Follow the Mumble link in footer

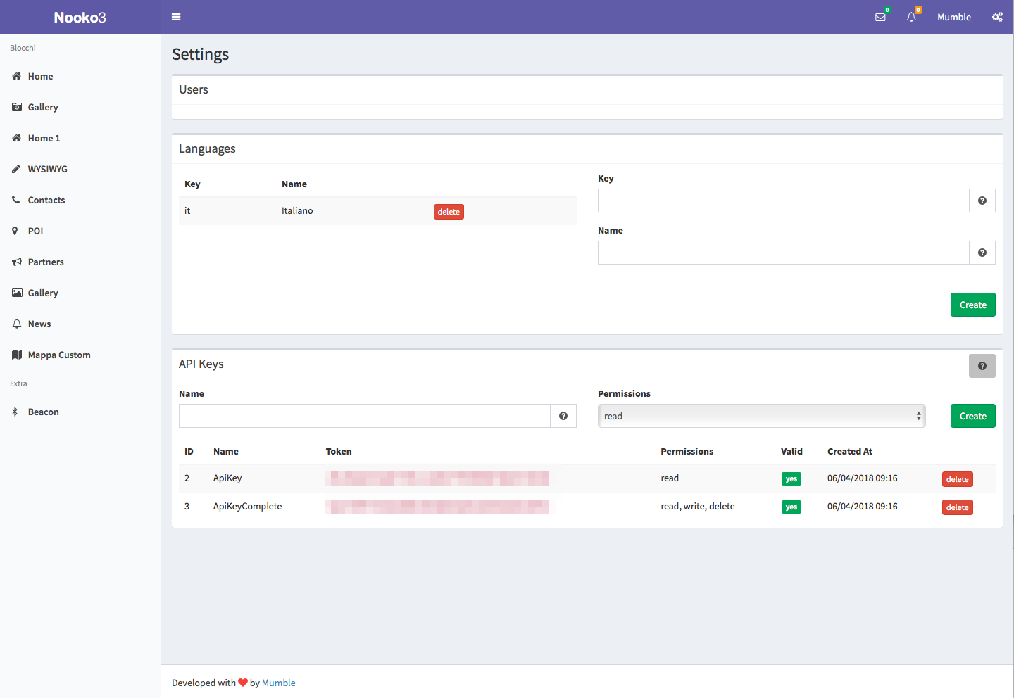[278, 683]
